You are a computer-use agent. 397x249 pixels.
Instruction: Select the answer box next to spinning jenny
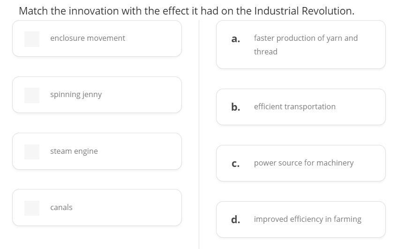pos(32,95)
